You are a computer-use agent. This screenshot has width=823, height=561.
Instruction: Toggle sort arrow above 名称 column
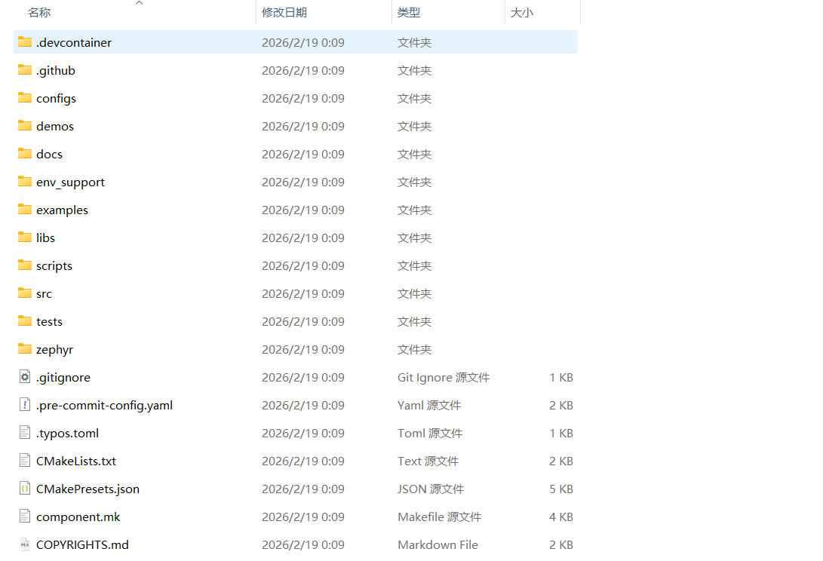[x=139, y=3]
